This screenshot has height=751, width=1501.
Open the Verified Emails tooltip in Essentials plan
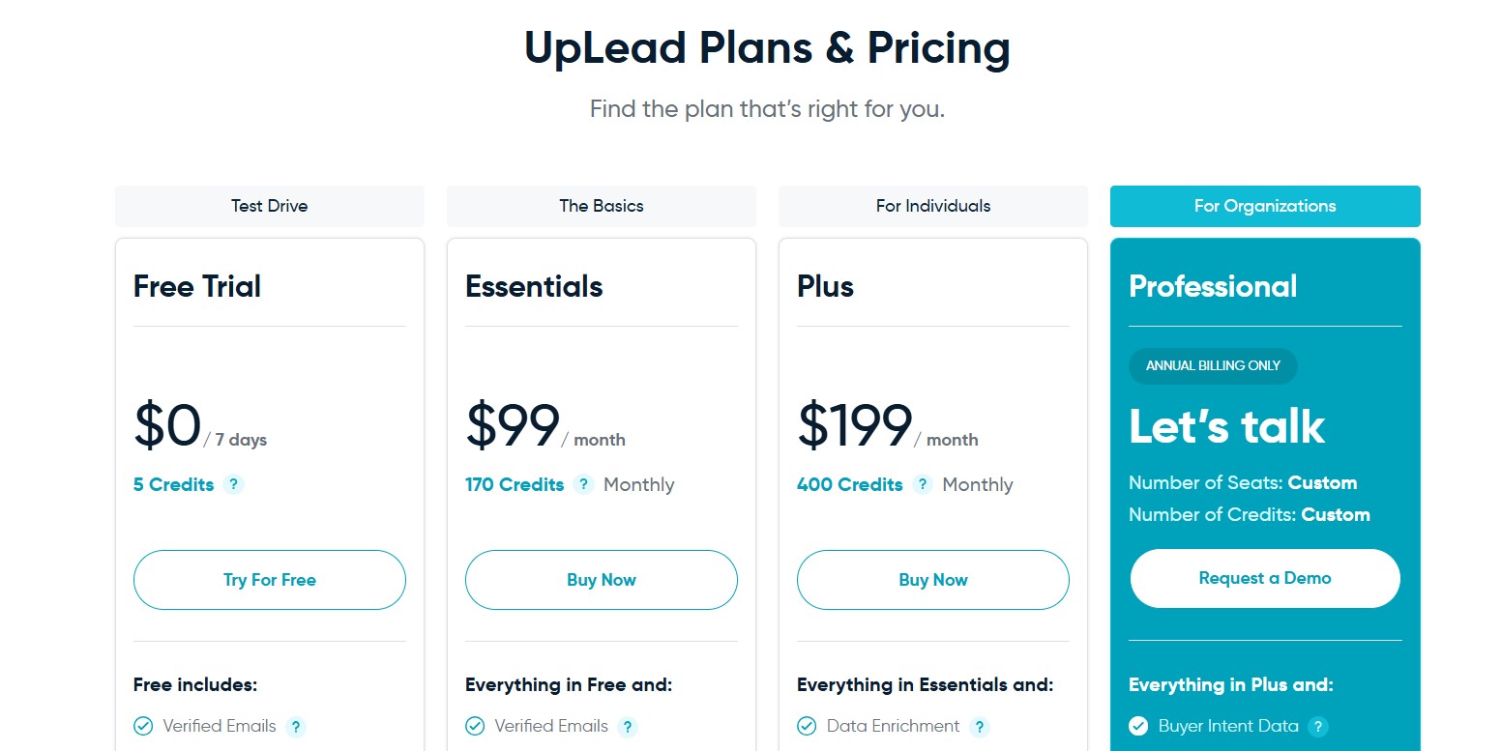coord(629,726)
